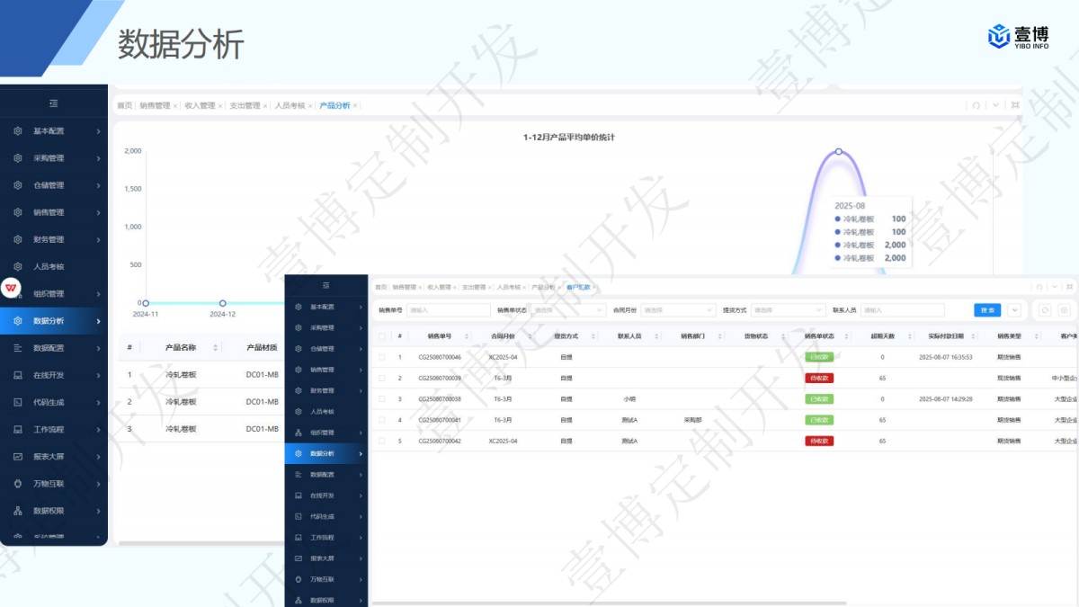
Task: Expand the 采购管理 menu in the back sidebar
Action: 54,158
